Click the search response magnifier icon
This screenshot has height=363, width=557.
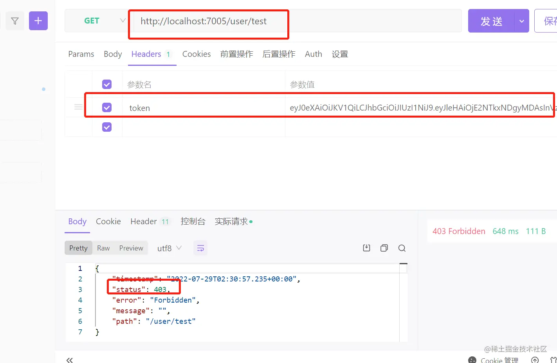point(402,248)
